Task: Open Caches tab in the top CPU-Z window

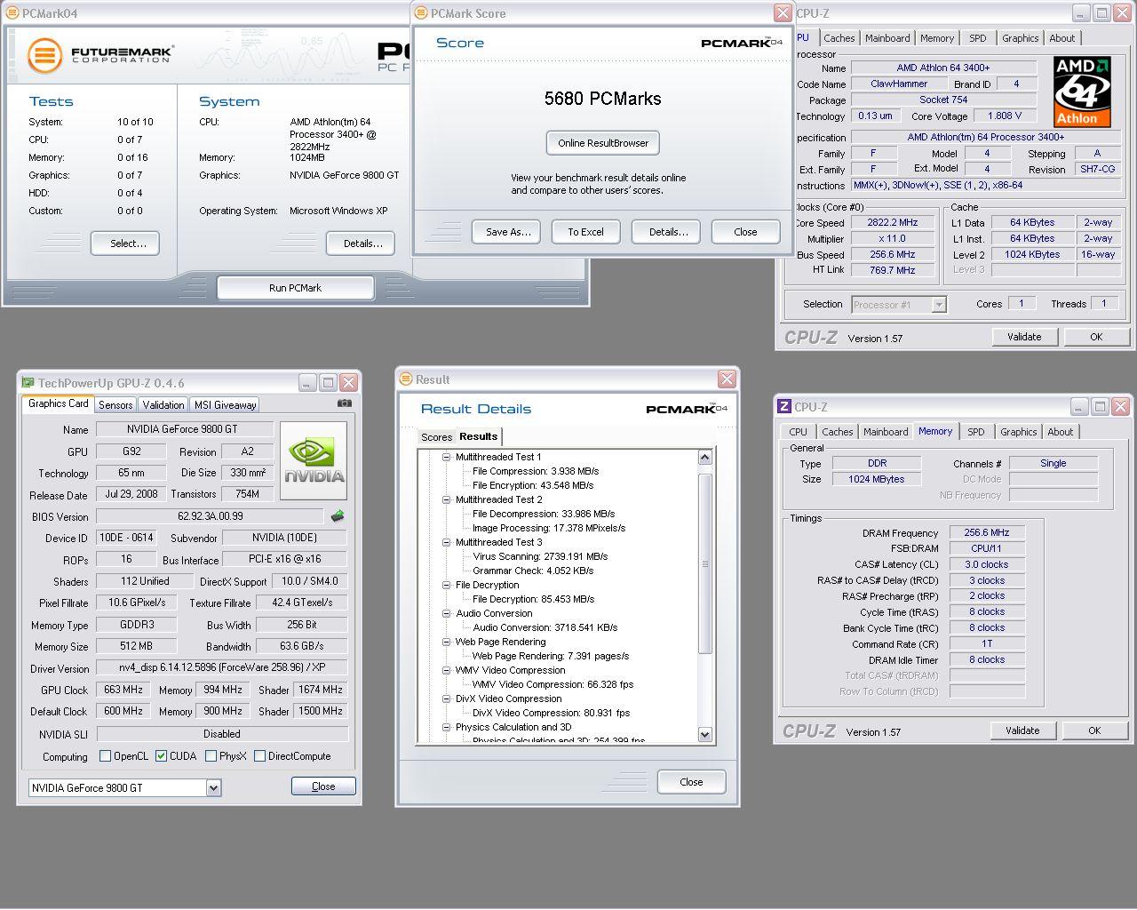Action: (x=839, y=38)
